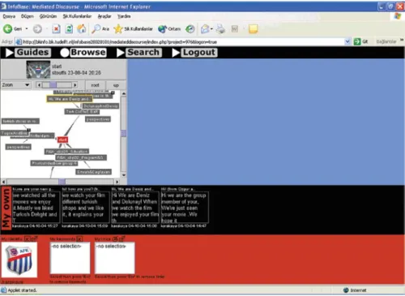Viewport: 405px width, 296px height.
Task: Click the My keywords X icon
Action: [x=79, y=238]
